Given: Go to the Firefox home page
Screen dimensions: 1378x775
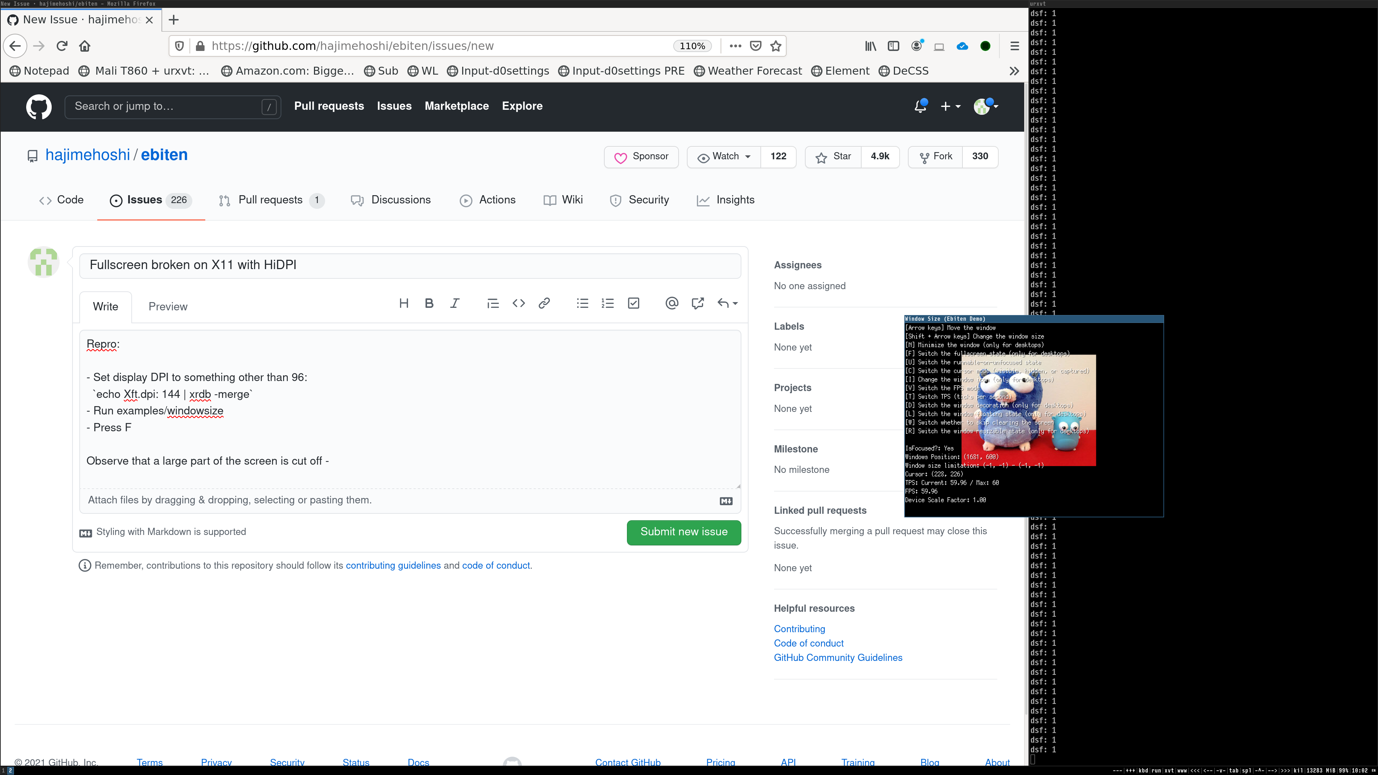Looking at the screenshot, I should tap(85, 46).
